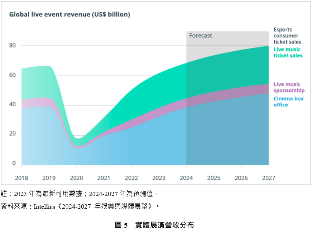Click the y-axis value 60
312x231 pixels.
(12, 75)
